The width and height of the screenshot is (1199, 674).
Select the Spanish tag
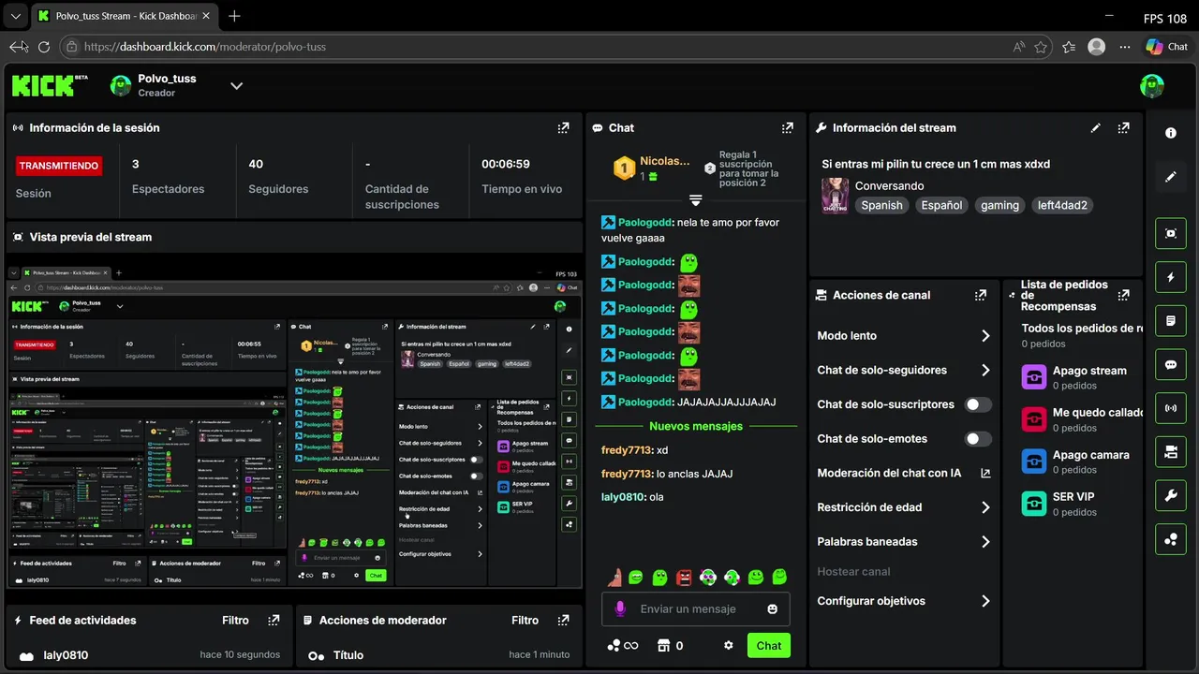click(x=882, y=206)
